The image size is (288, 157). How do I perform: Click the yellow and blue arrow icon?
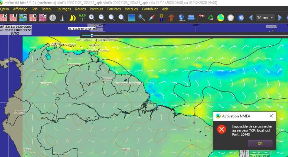click(161, 18)
